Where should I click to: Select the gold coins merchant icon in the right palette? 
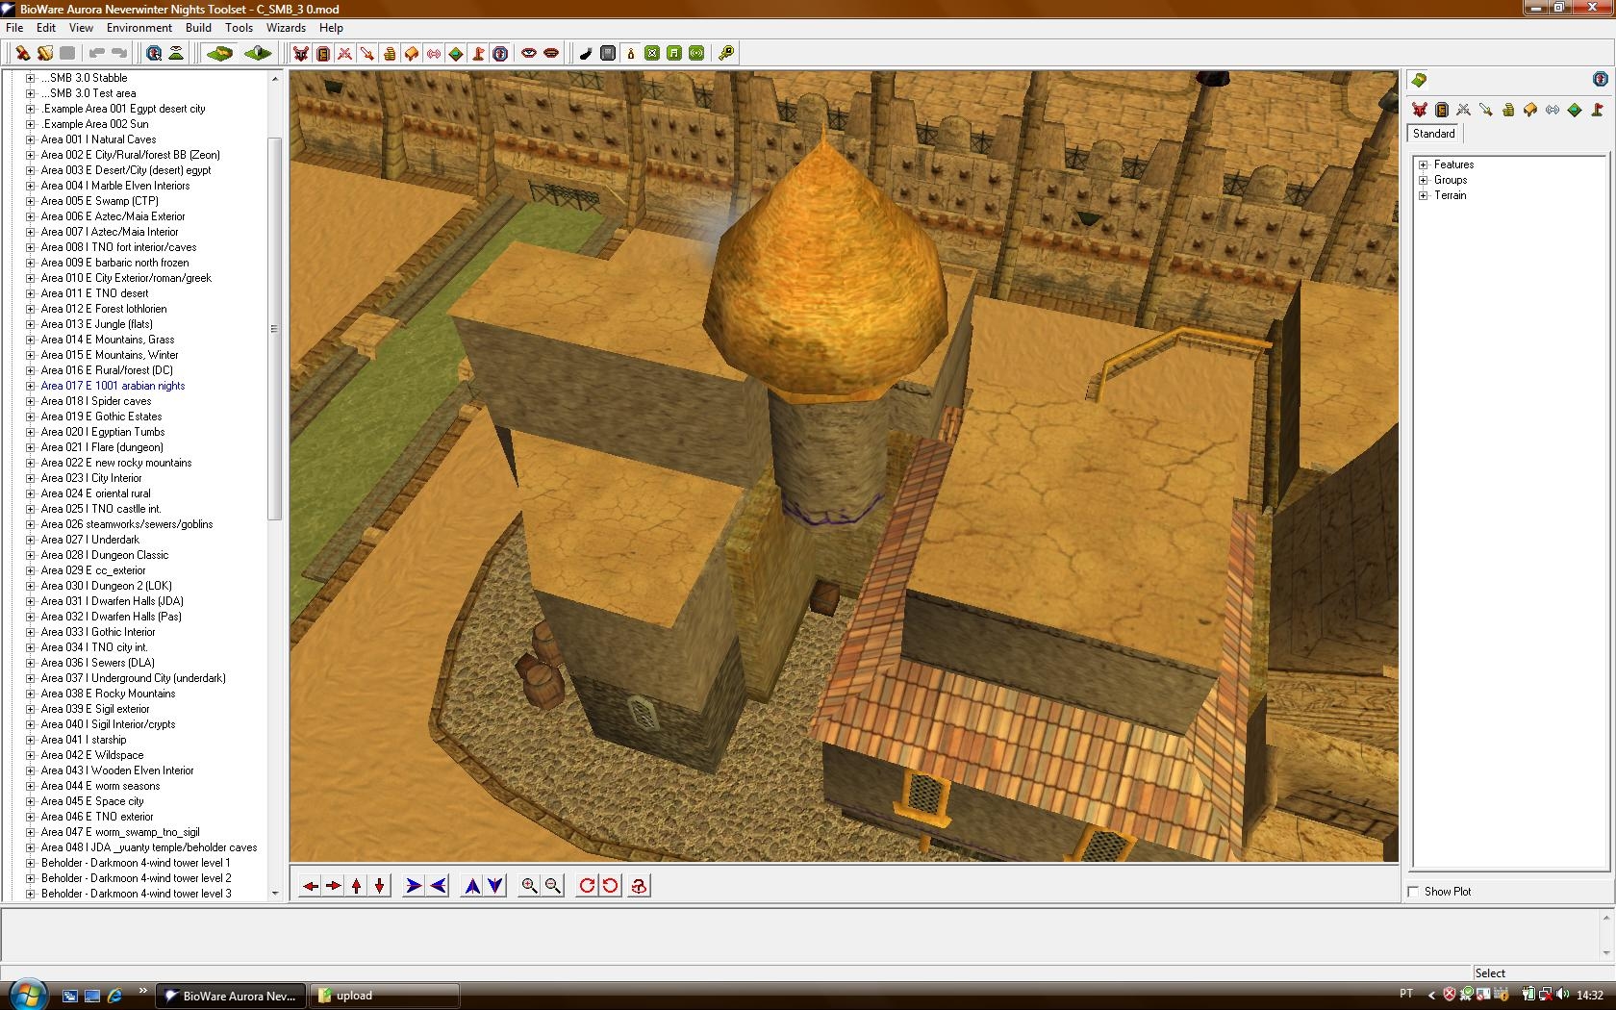[1508, 111]
